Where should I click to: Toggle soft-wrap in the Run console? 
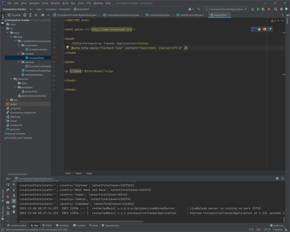14,195
